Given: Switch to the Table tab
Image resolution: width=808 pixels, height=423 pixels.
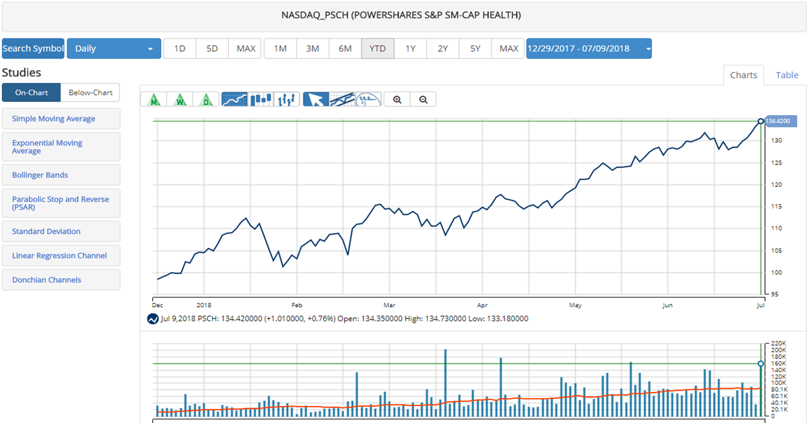Looking at the screenshot, I should 786,75.
